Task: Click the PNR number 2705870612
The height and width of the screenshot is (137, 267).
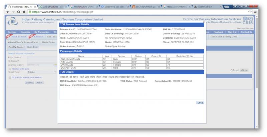Action: [x=179, y=29]
